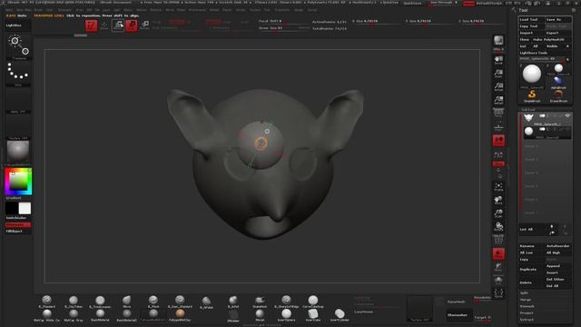
Task: Select the Draw mode icon
Action: pos(104,25)
